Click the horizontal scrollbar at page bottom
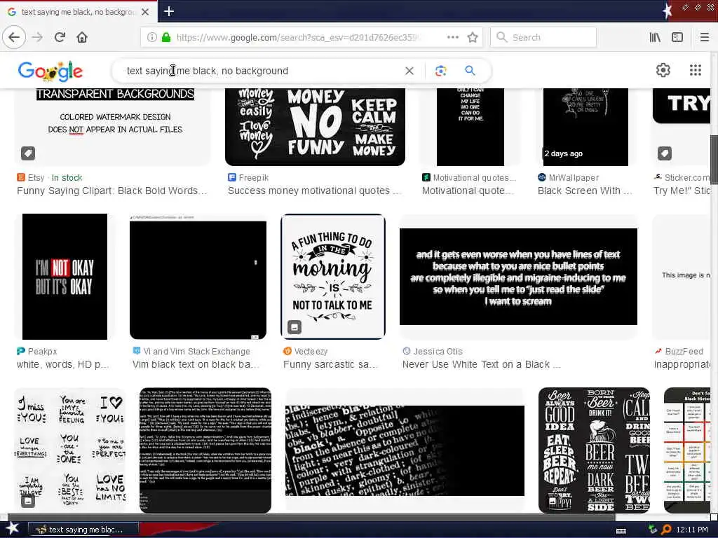718x538 pixels. tap(311, 517)
